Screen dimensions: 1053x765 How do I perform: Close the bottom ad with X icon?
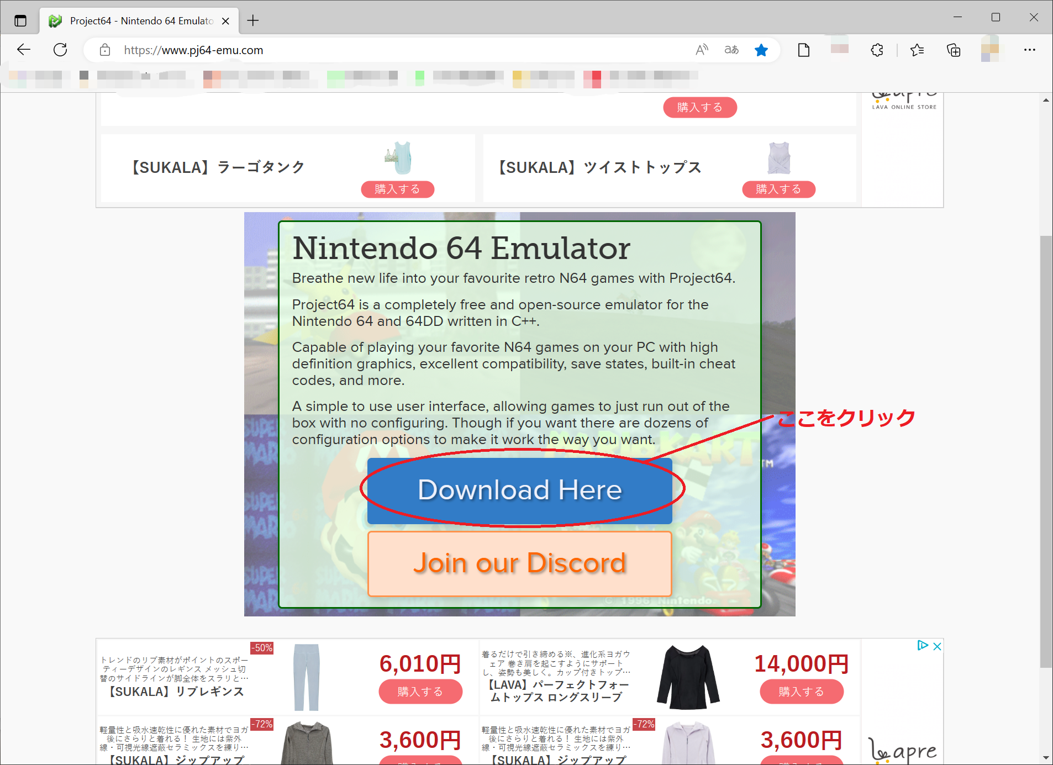(x=937, y=646)
